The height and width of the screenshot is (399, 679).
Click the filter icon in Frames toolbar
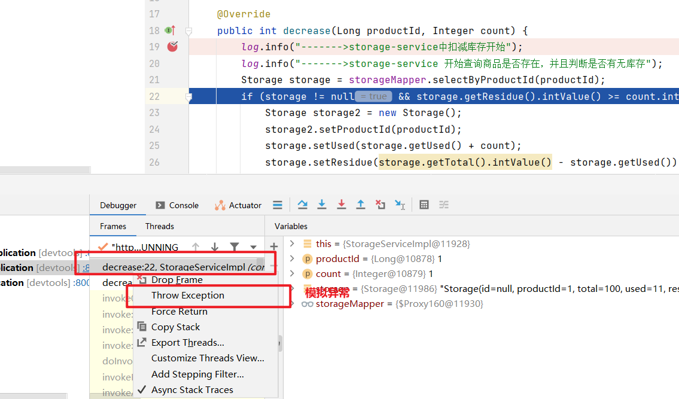click(x=235, y=247)
